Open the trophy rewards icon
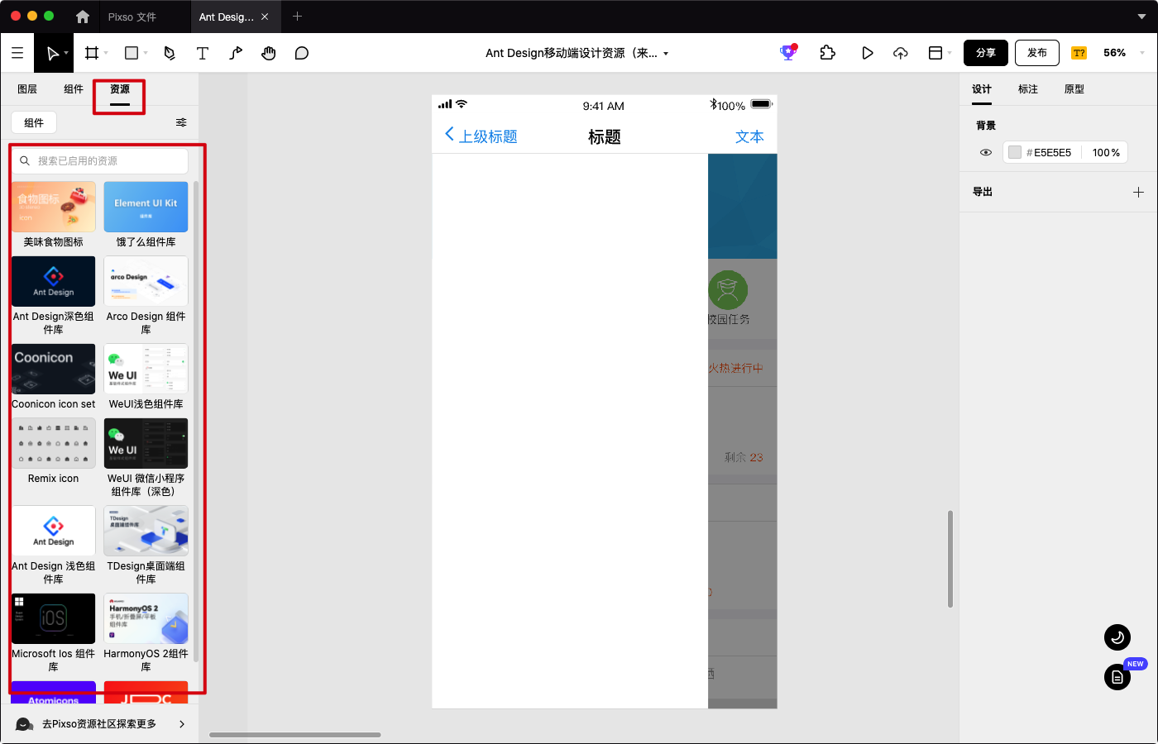Screen dimensions: 1158x744 coord(788,52)
